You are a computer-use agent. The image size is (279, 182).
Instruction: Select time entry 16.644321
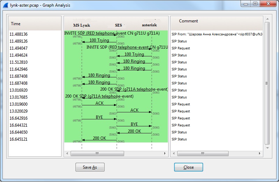pyautogui.click(x=19, y=125)
